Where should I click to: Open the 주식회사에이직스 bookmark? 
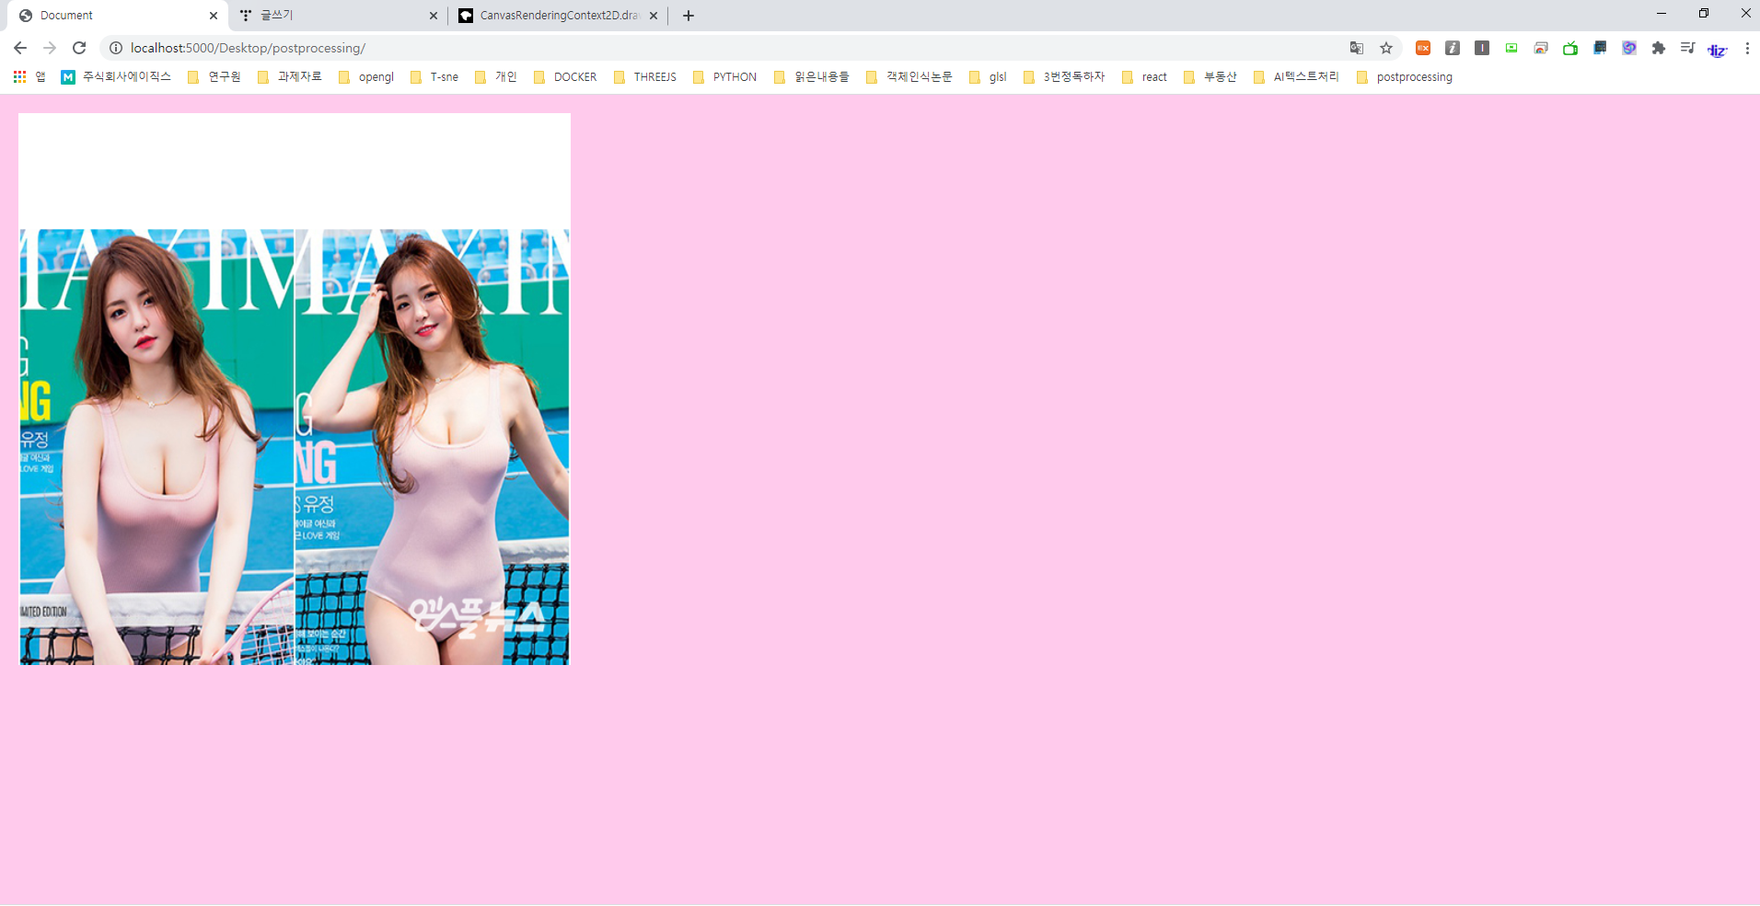[116, 77]
